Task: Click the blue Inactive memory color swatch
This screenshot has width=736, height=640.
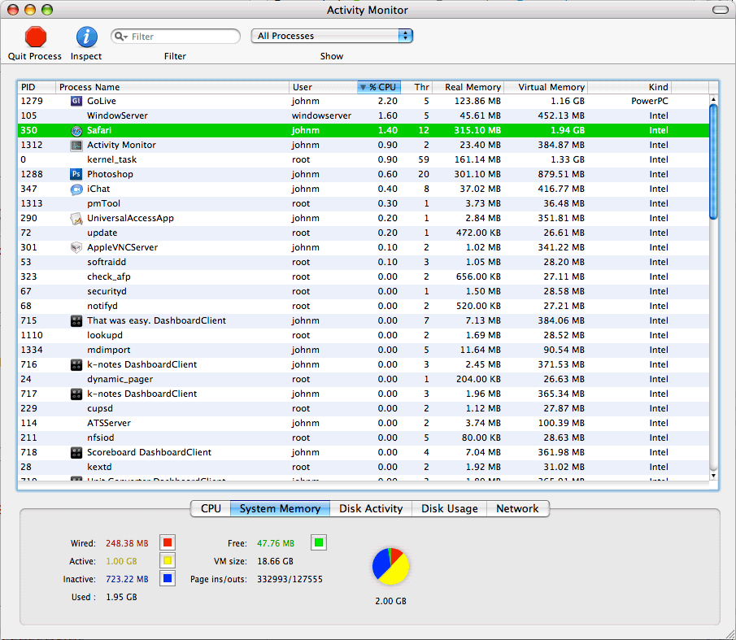Action: 168,578
